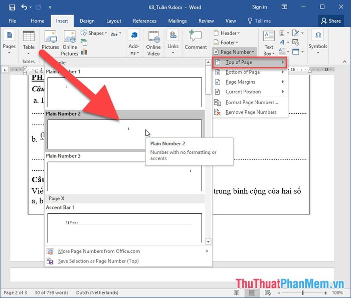Image resolution: width=351 pixels, height=298 pixels.
Task: Select Accent Bar 1 thumbnail
Action: coord(125,228)
